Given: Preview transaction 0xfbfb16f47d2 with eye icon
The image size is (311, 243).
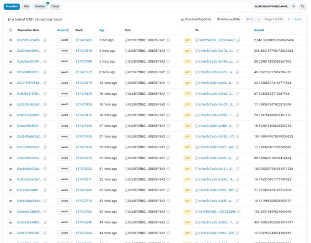Looking at the screenshot, I should [x=11, y=94].
